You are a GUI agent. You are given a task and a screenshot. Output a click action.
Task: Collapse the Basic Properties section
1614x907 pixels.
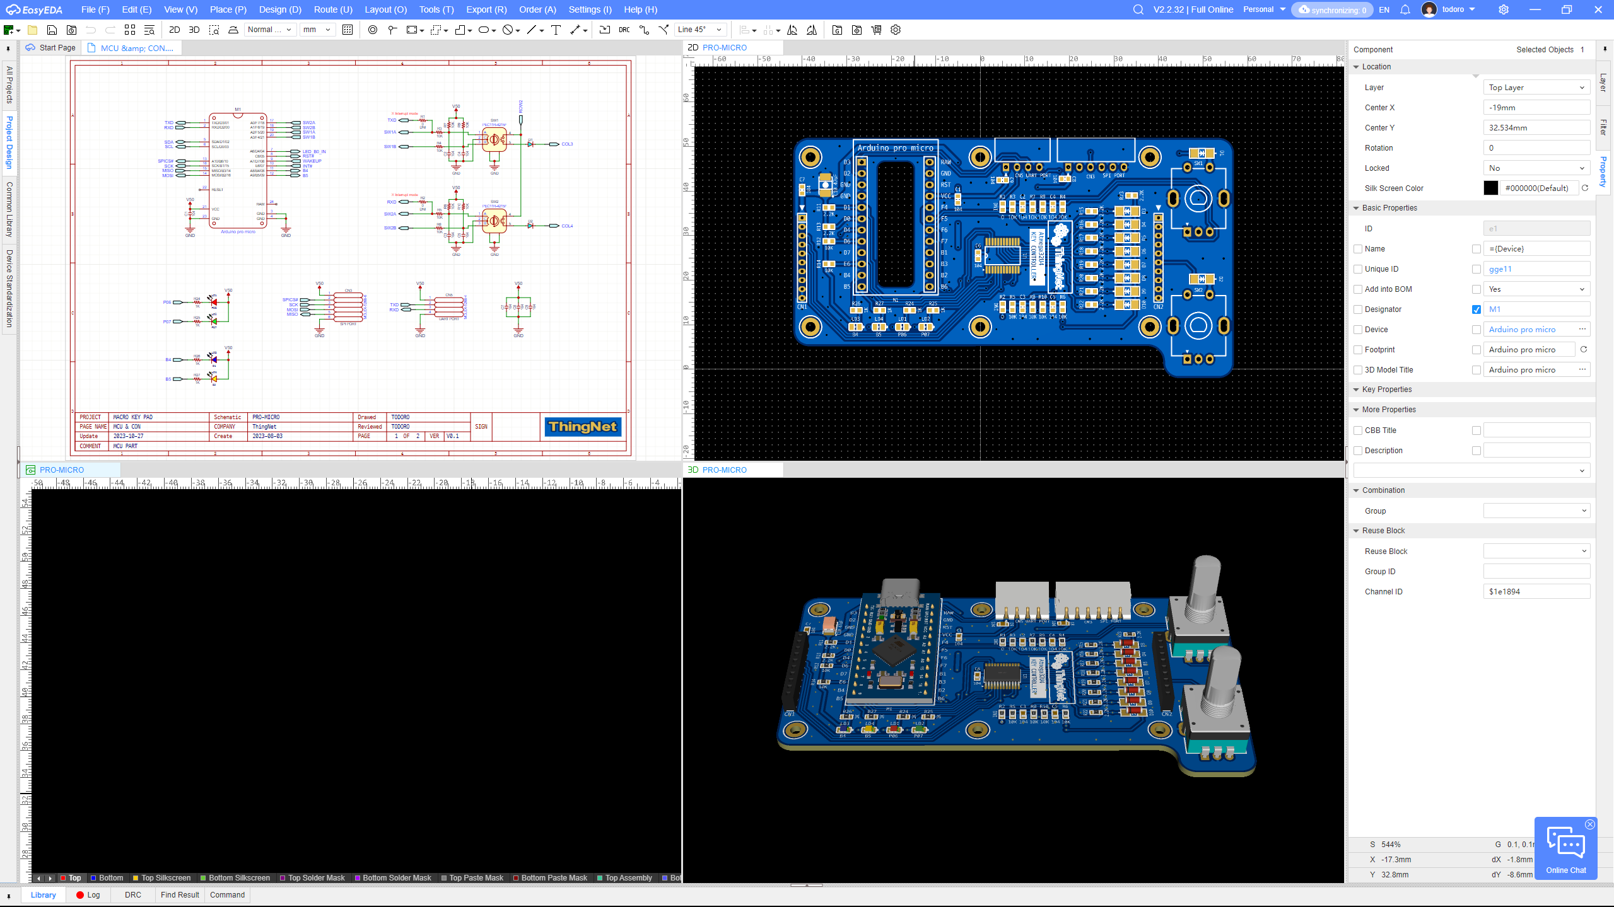click(1356, 208)
